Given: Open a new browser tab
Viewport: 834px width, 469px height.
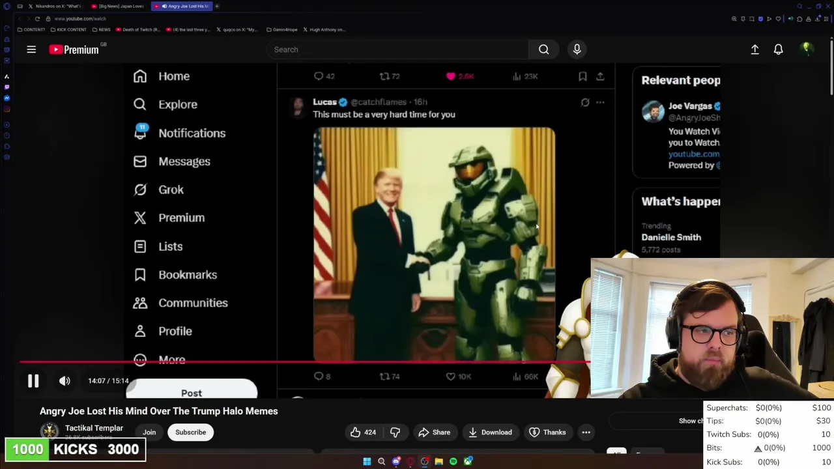Looking at the screenshot, I should coord(217,6).
